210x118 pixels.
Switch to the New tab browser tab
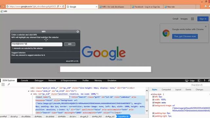pos(179,7)
